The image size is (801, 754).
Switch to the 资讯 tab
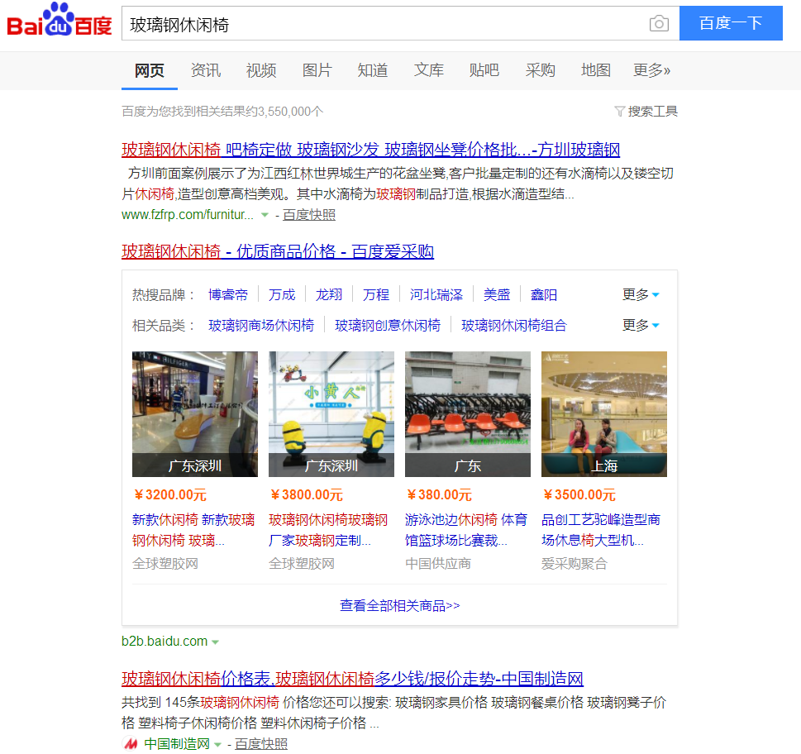205,70
